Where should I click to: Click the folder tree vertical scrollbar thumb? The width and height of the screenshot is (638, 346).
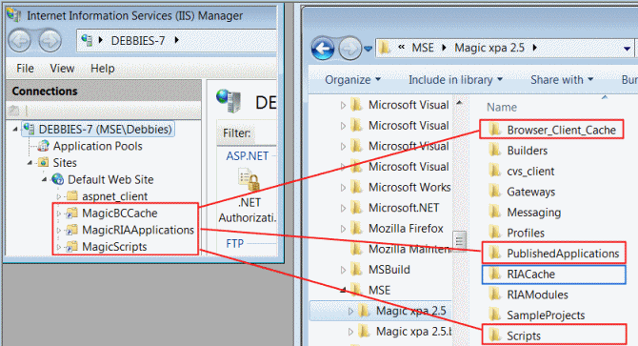tap(459, 241)
